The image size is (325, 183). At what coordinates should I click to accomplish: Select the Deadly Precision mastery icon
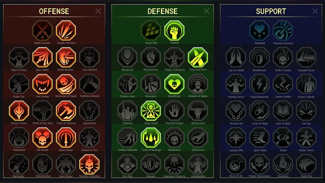(66, 31)
